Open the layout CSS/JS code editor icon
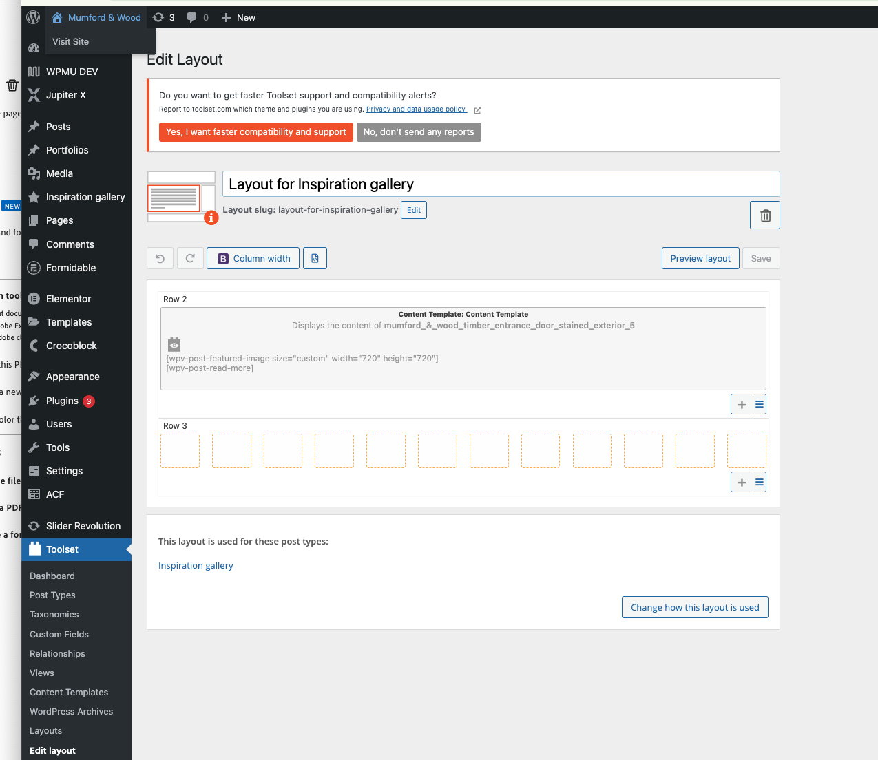878x760 pixels. 315,259
